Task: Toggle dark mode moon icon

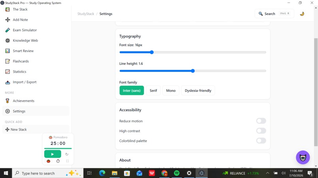Action: coord(302,14)
